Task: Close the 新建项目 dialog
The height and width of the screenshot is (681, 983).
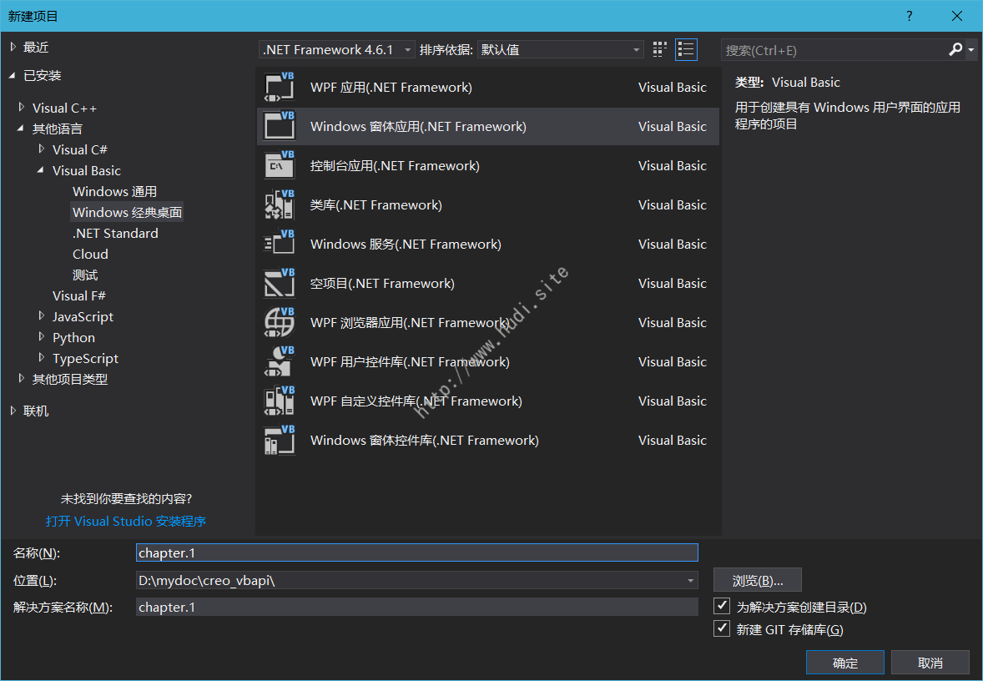Action: tap(956, 16)
